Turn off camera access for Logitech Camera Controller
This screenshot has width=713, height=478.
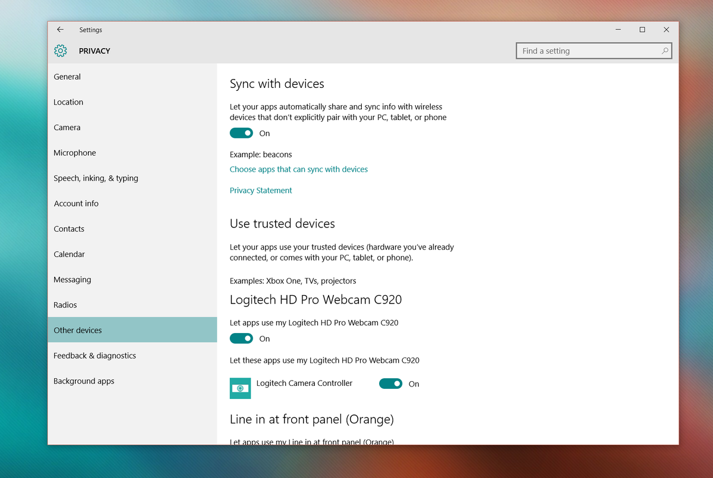390,384
